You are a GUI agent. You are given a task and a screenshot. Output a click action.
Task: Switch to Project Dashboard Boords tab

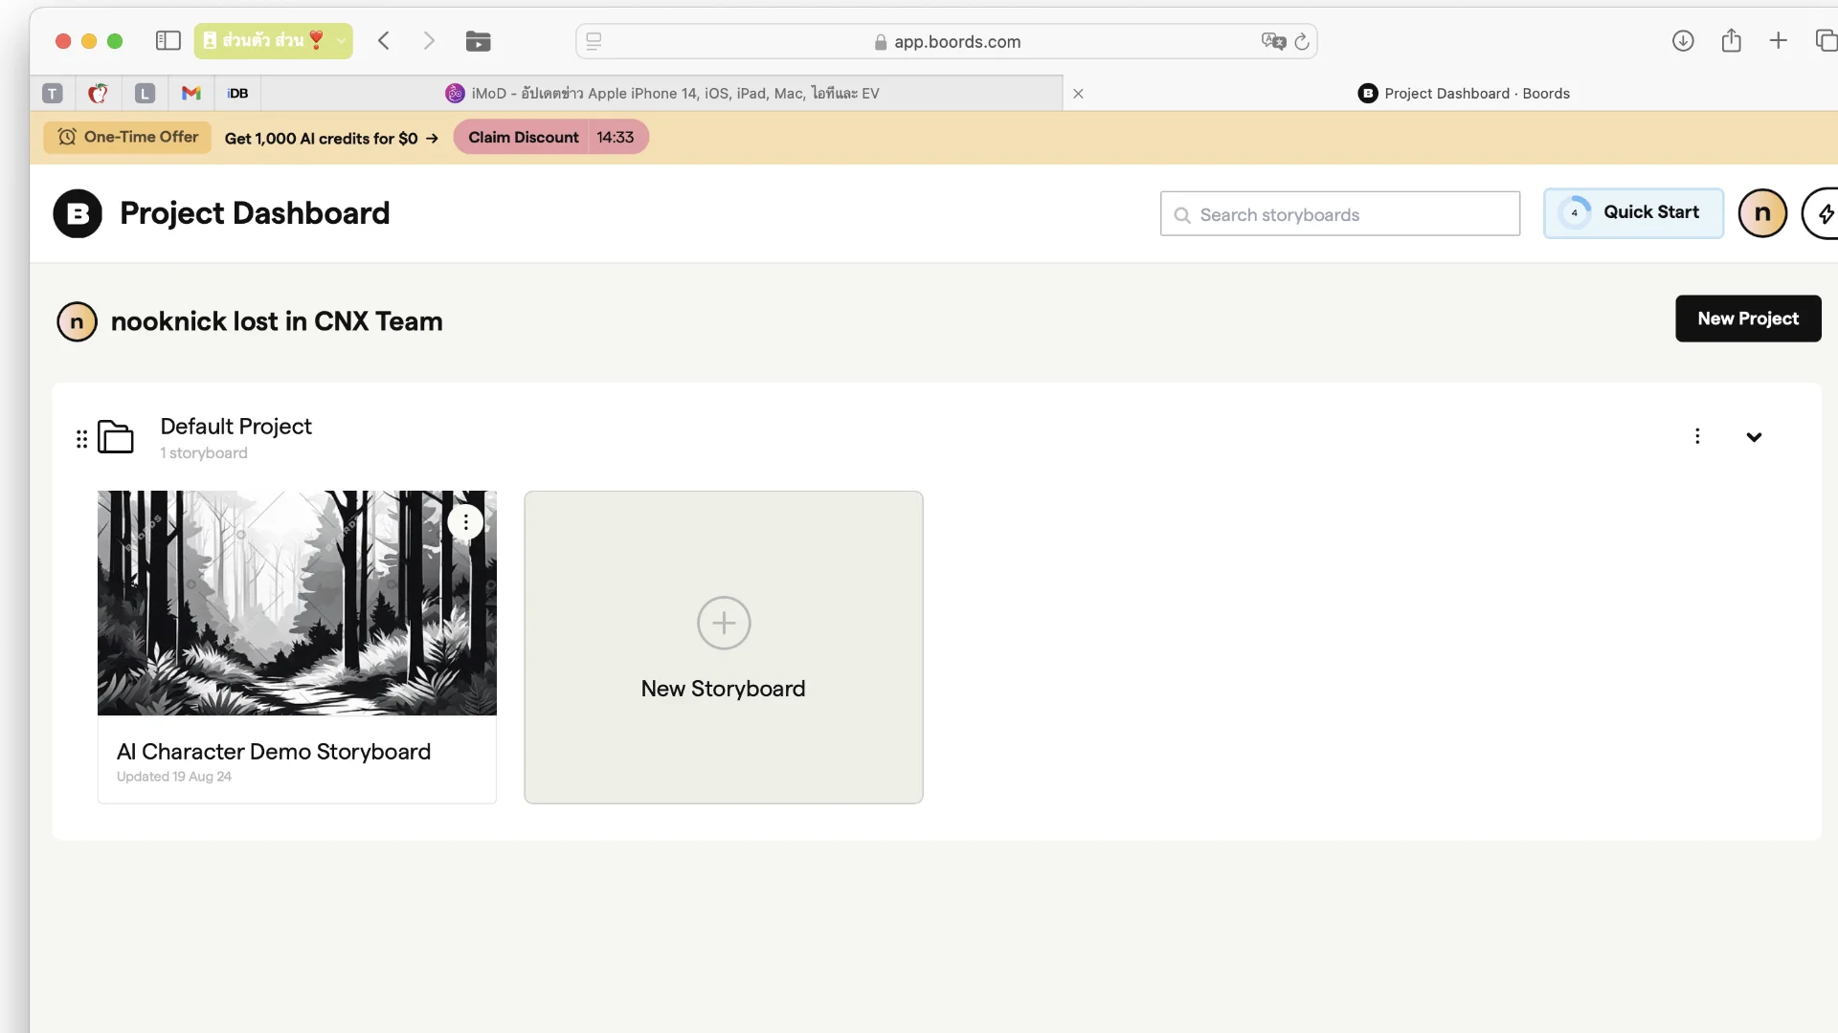(x=1463, y=93)
